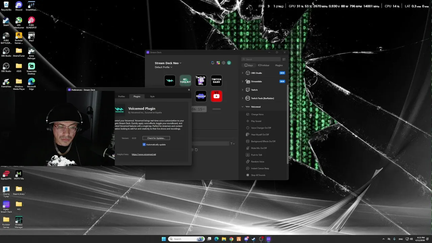This screenshot has height=243, width=432.
Task: Open the user account avatar
Action: click(229, 63)
